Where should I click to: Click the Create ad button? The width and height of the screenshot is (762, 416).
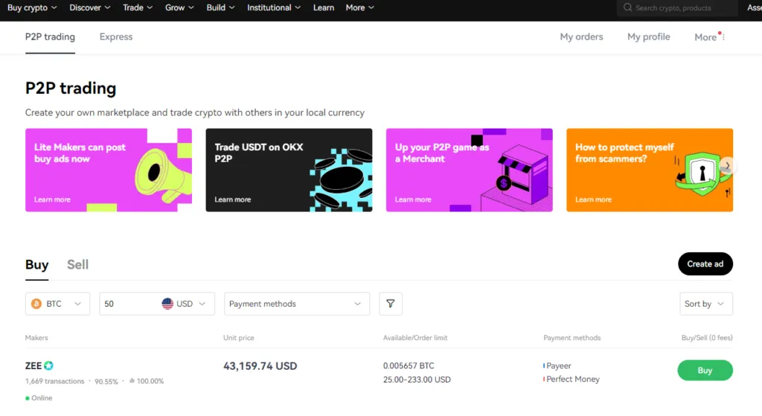[x=705, y=264]
